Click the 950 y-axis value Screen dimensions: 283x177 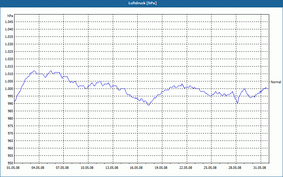[x=11, y=163]
